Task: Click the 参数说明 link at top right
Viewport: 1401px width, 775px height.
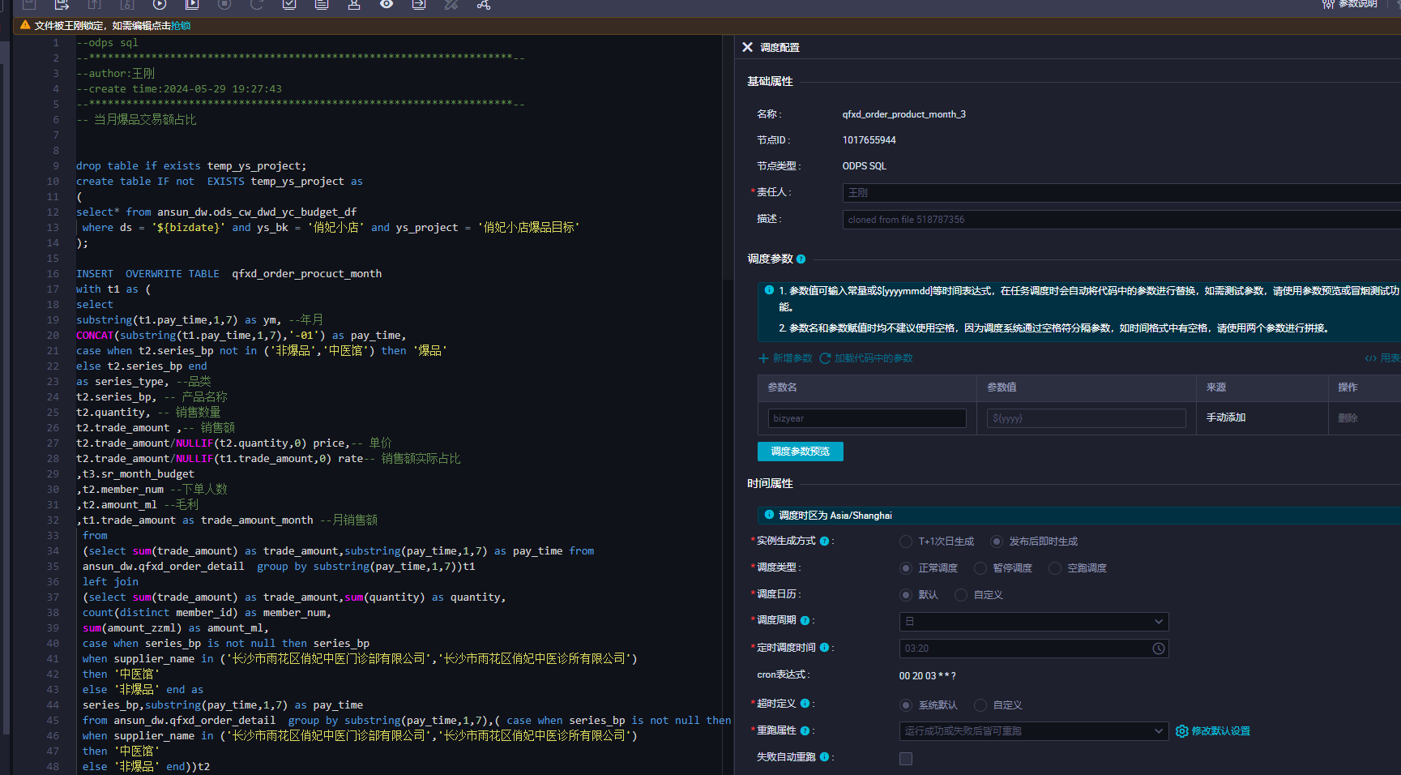Action: click(1350, 4)
